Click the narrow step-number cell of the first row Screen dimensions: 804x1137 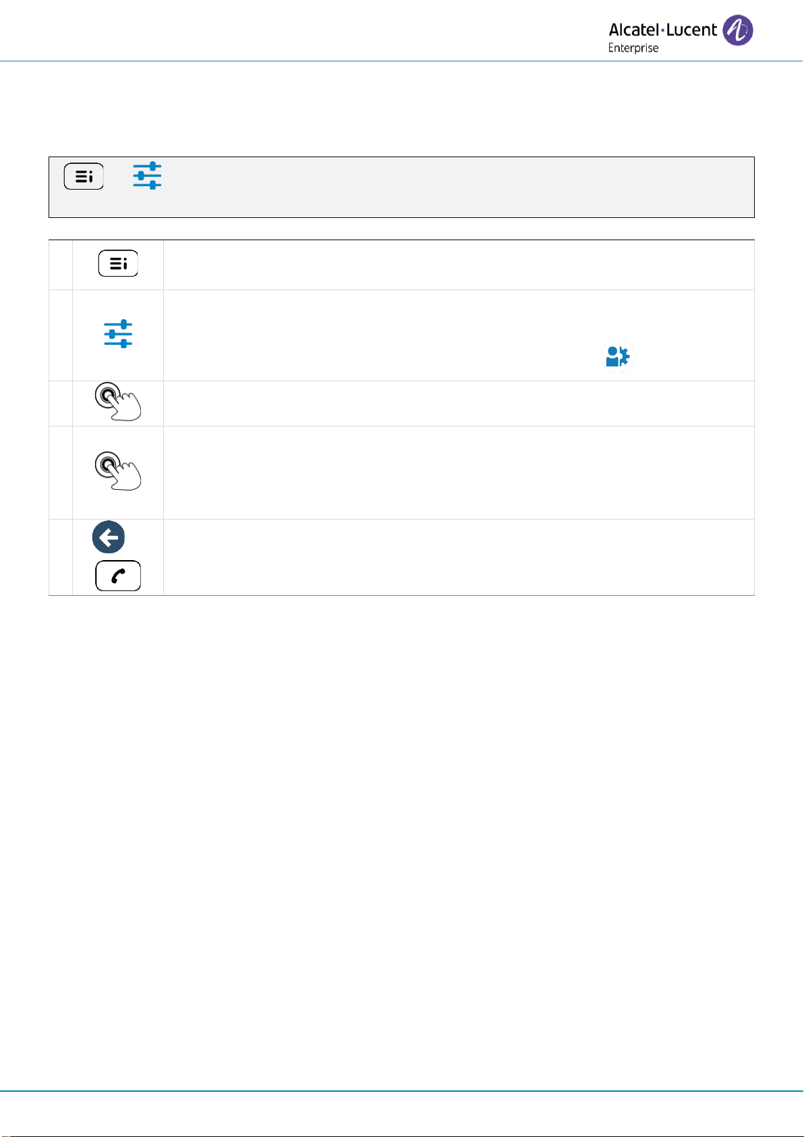point(61,265)
